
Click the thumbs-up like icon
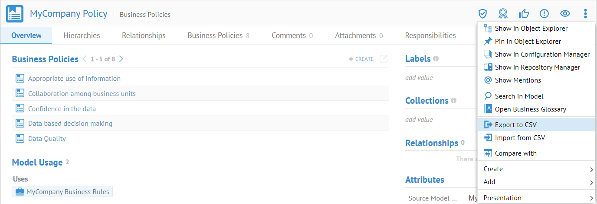point(524,14)
